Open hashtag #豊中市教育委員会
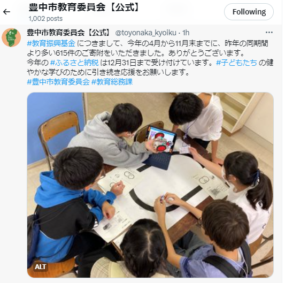The height and width of the screenshot is (283, 285). 58,82
